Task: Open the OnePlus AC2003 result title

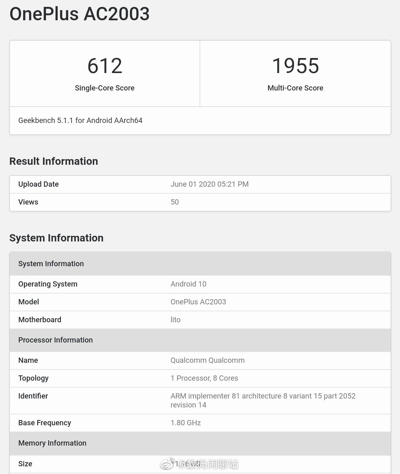Action: [79, 14]
